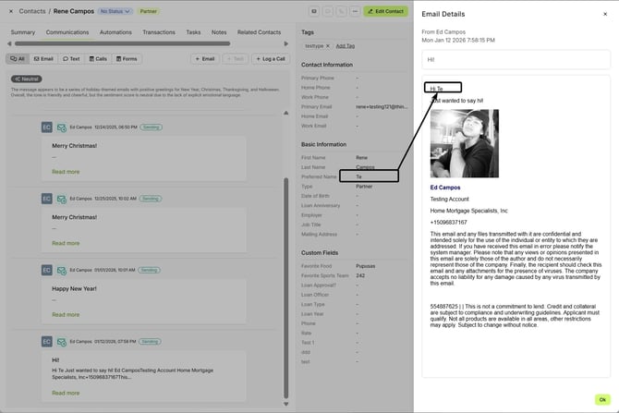This screenshot has height=413, width=619.
Task: Open the more options ellipsis menu
Action: point(355,11)
